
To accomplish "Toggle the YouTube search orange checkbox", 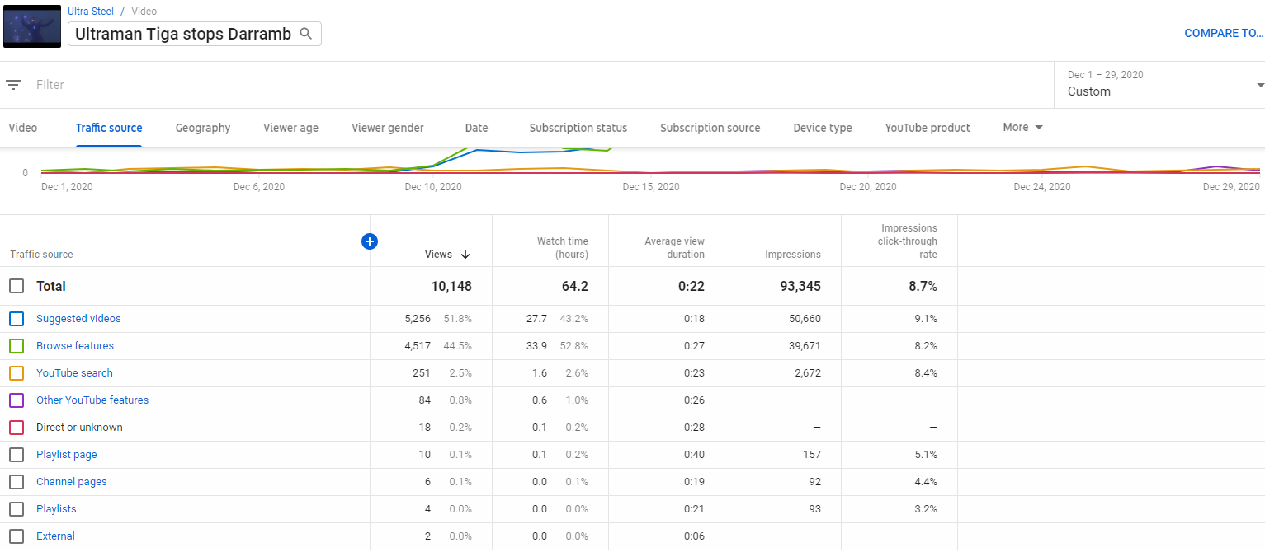I will (17, 373).
